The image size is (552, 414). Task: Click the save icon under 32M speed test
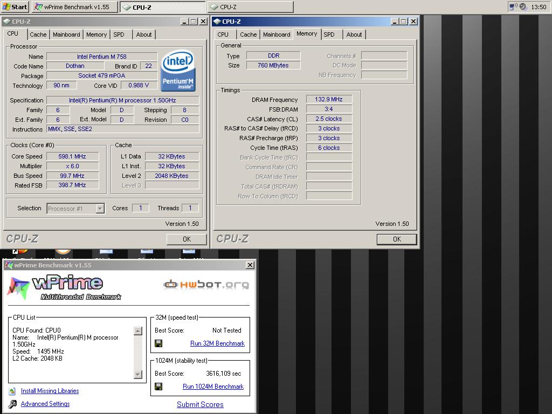click(x=159, y=343)
